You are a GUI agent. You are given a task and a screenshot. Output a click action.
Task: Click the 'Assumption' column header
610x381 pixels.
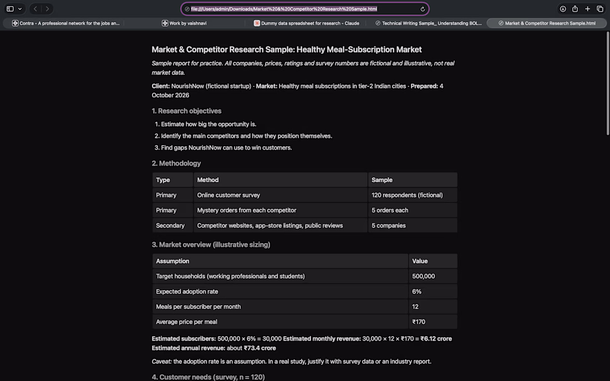pyautogui.click(x=280, y=261)
